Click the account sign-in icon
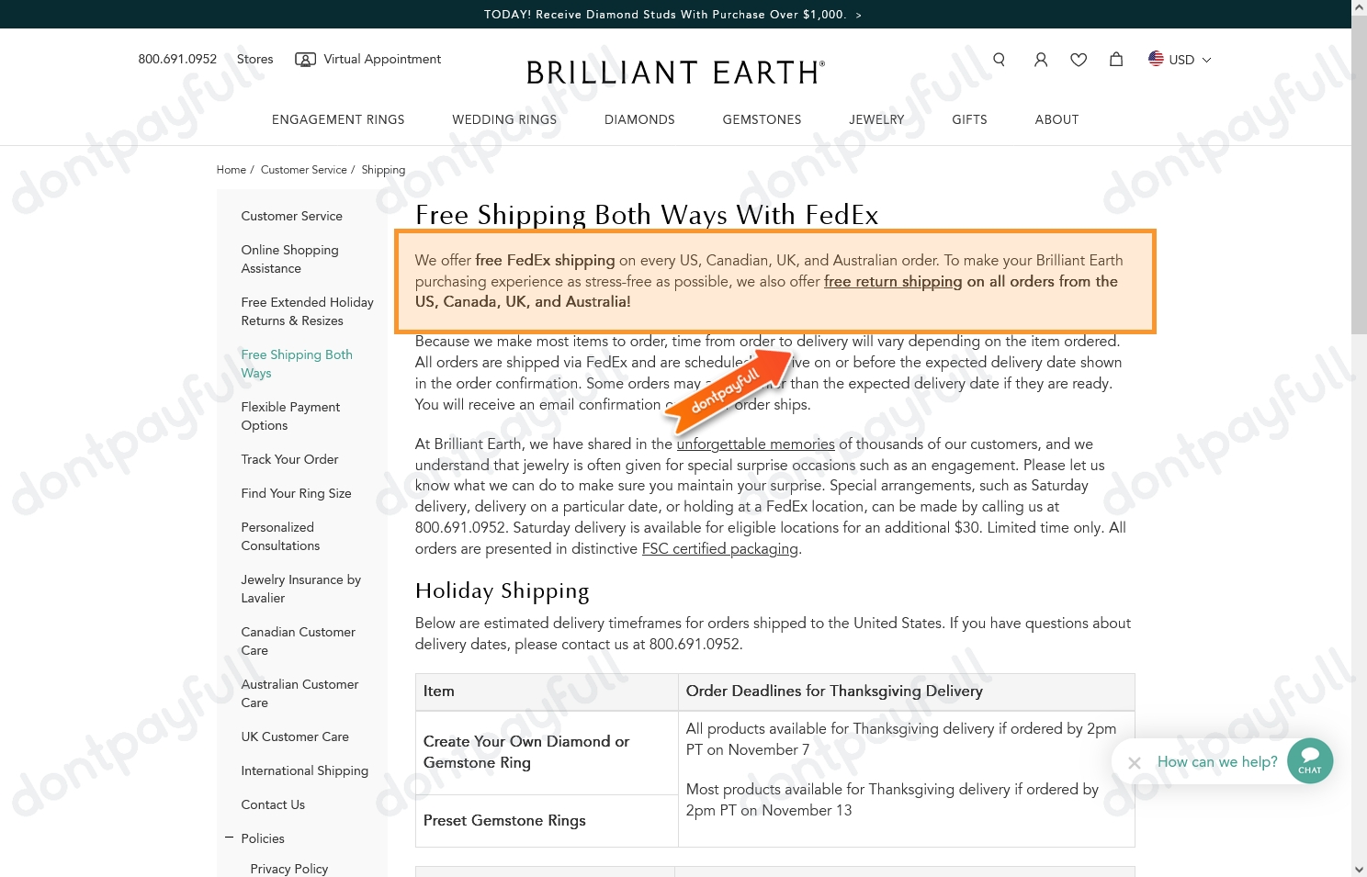This screenshot has width=1367, height=877. [x=1040, y=59]
